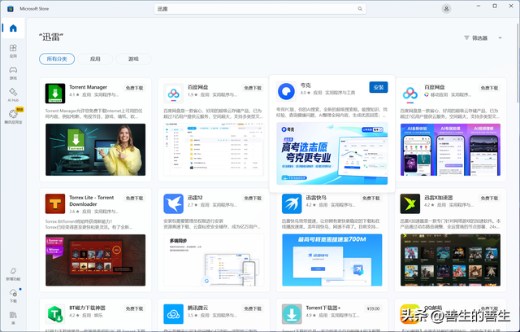Screen dimensions: 520x332
Task: Click the 迅雷X加速器 app icon
Action: click(x=410, y=203)
